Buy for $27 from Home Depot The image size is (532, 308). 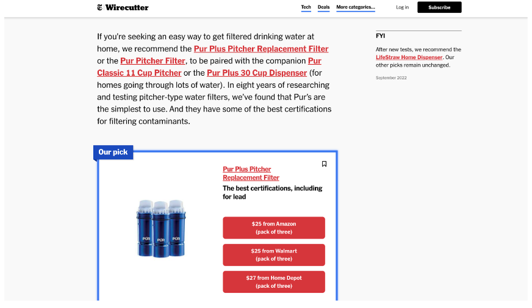(274, 282)
